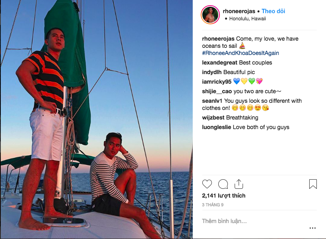Open rhoneerojas profile picture avatar
This screenshot has height=239, width=326.
210,15
